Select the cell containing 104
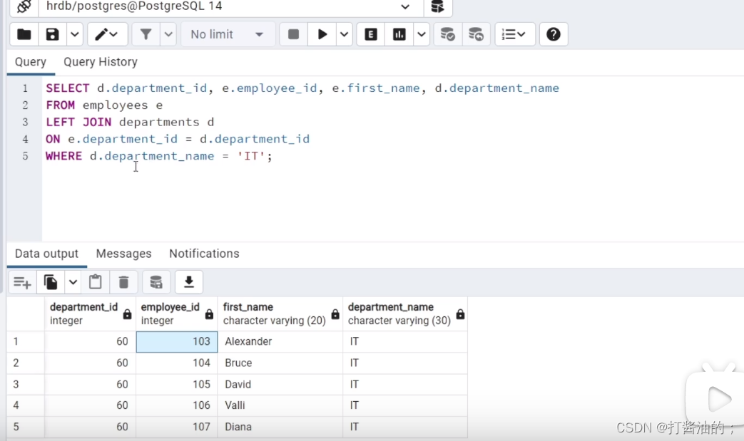Screen dimensions: 744x441 point(176,363)
